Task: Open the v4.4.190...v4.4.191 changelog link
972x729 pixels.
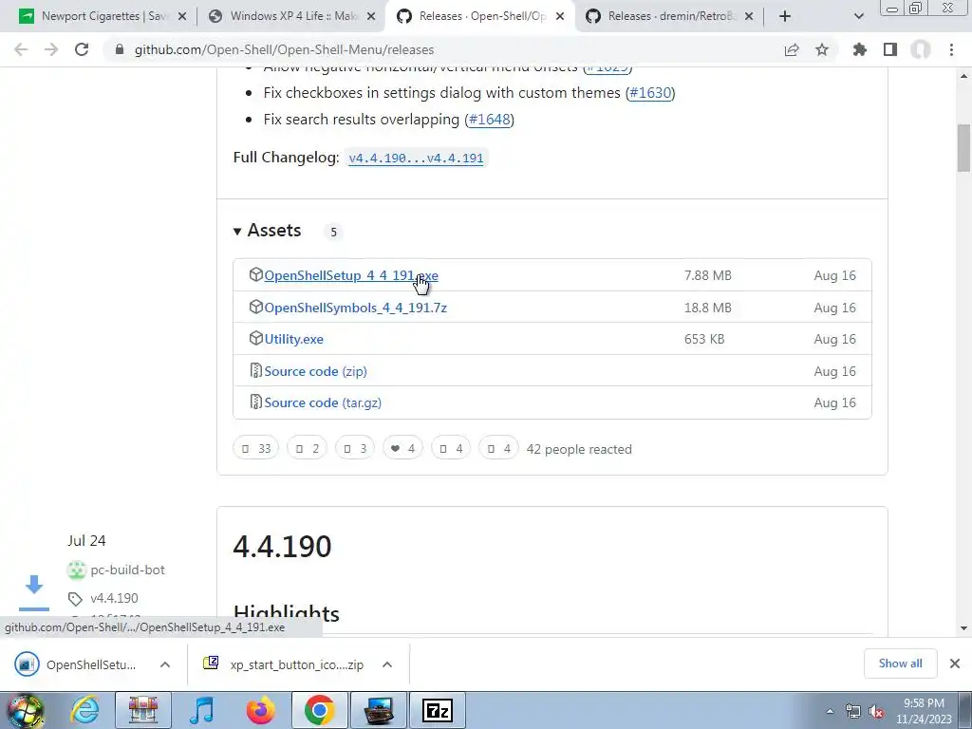Action: 416,159
